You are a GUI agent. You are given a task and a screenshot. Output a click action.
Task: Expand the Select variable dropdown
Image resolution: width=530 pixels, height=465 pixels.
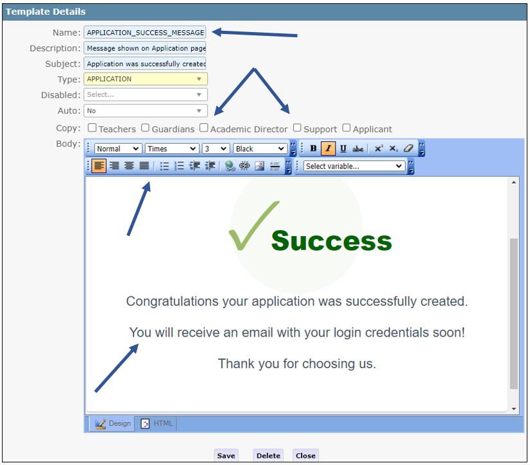pyautogui.click(x=354, y=166)
